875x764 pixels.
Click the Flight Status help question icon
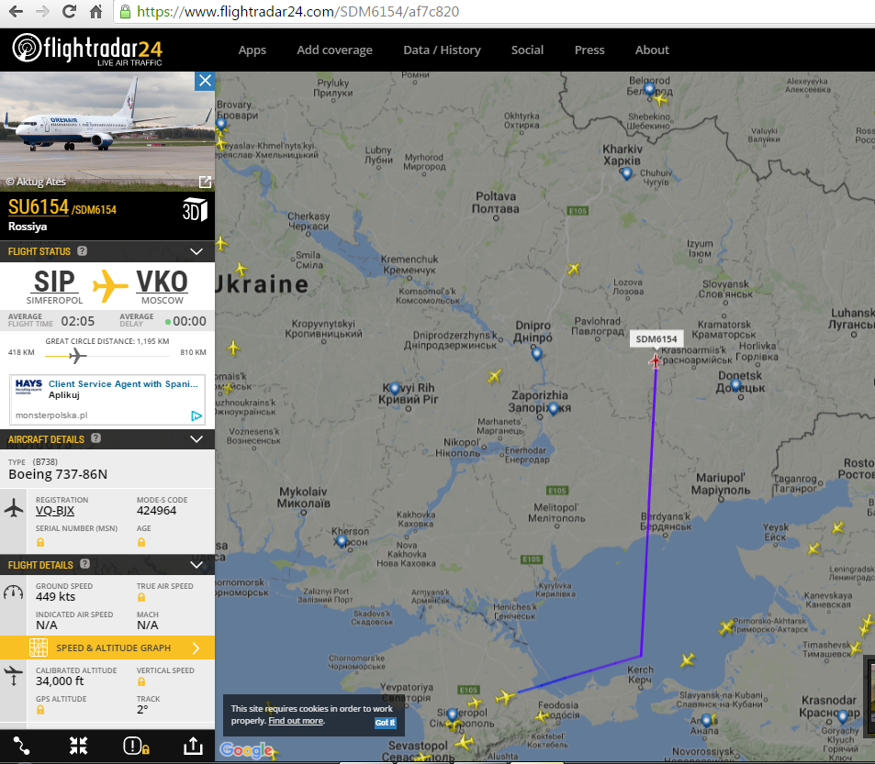(x=82, y=250)
